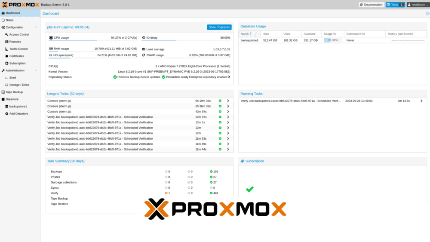Image resolution: width=430 pixels, height=242 pixels.
Task: Open running Verify Job details arrow
Action: tap(421, 101)
